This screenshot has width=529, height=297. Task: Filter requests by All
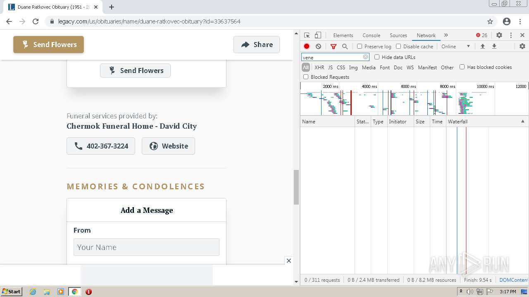point(306,67)
